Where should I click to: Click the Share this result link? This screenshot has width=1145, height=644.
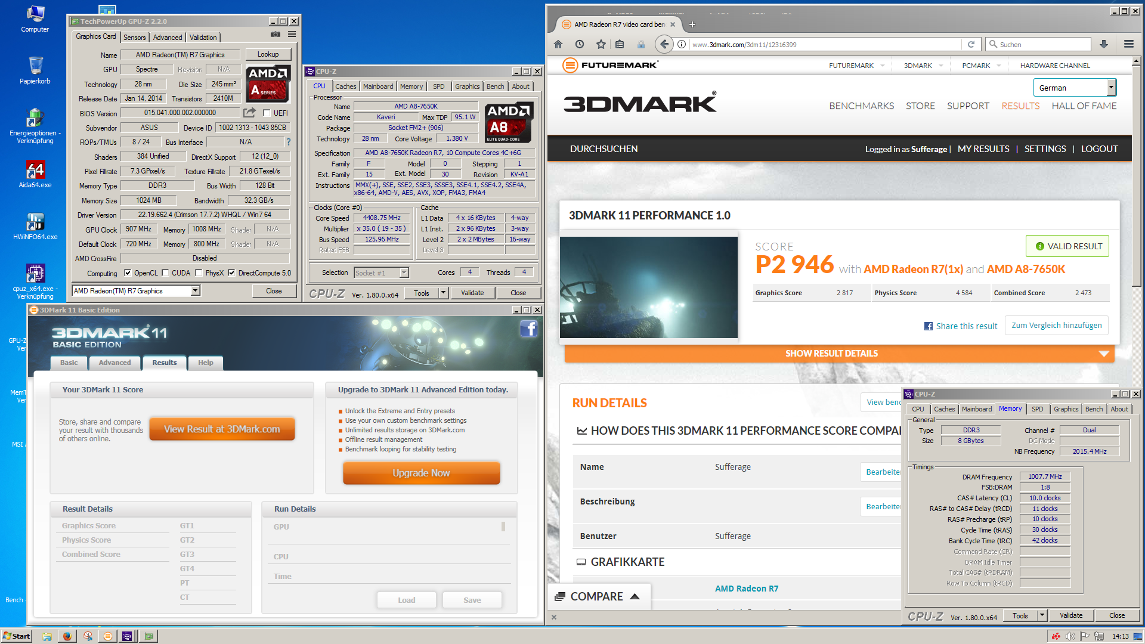(x=960, y=326)
